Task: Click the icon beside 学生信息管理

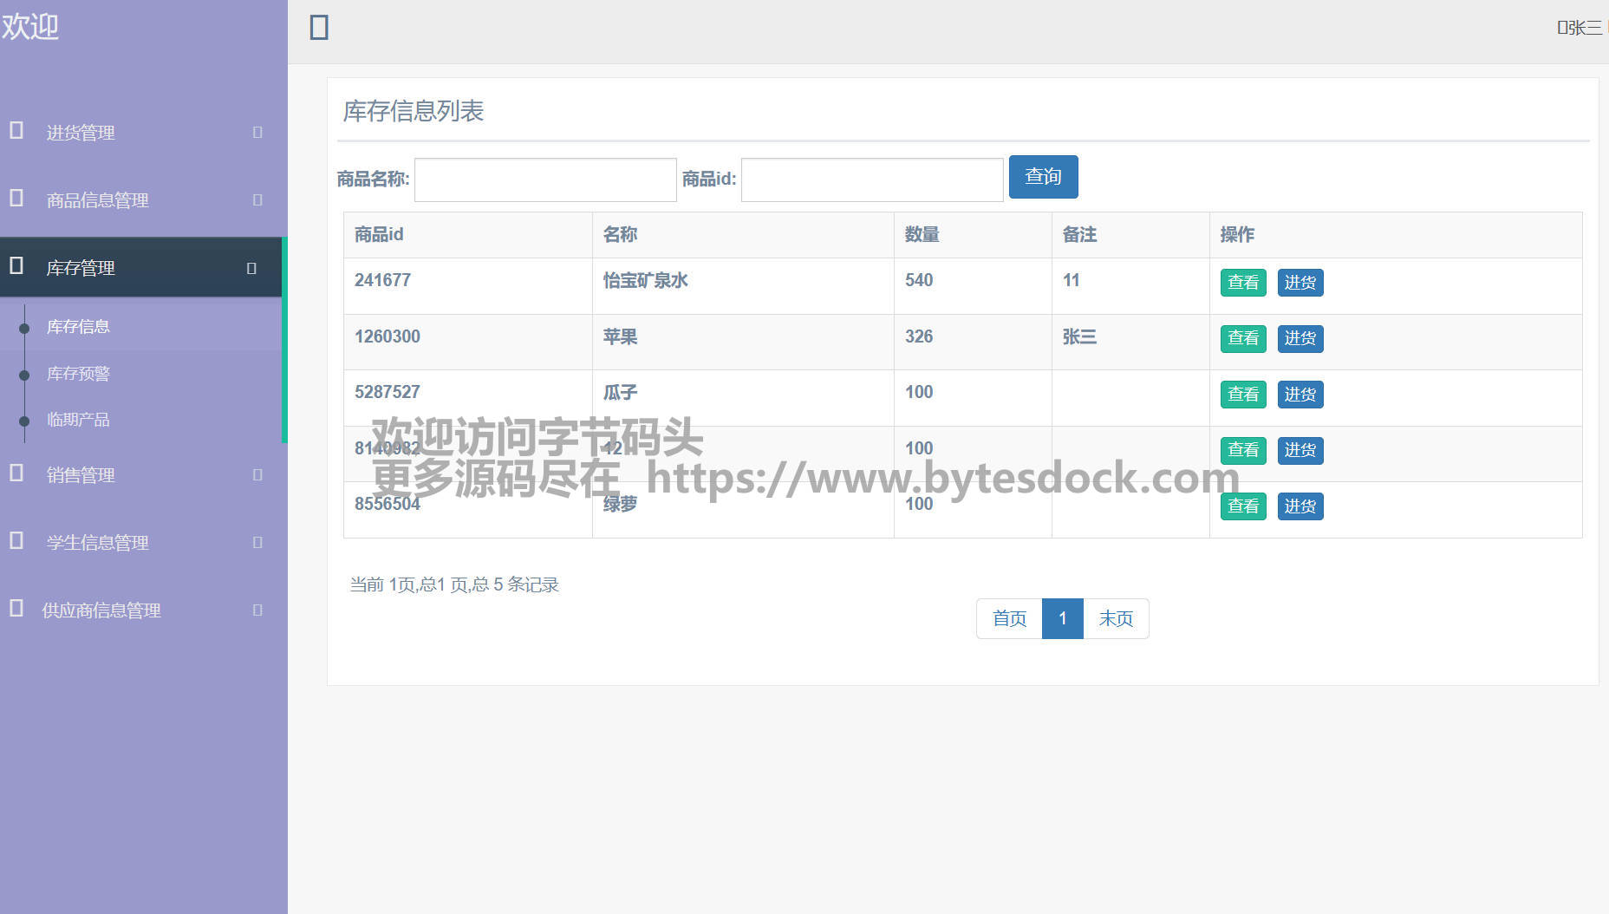Action: 16,541
